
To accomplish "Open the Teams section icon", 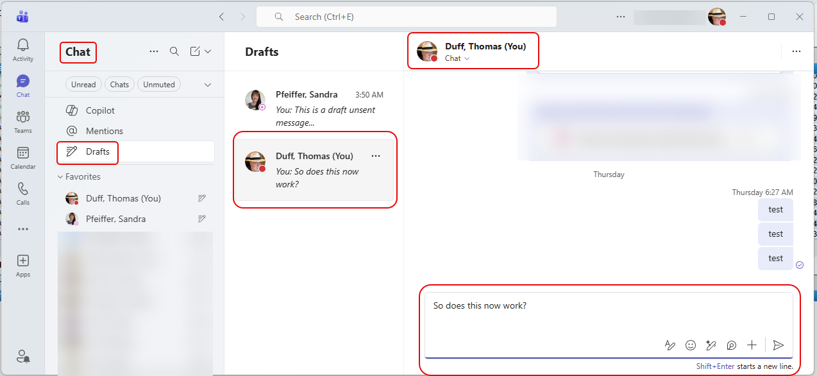I will tap(23, 121).
